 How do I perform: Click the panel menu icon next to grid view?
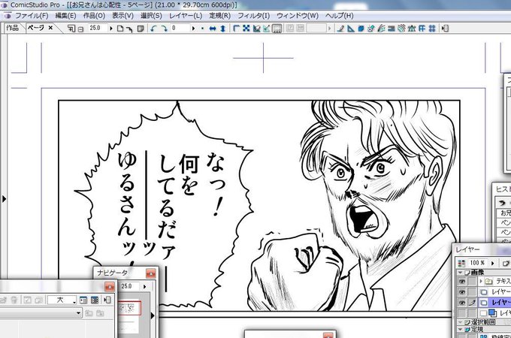tap(107, 300)
